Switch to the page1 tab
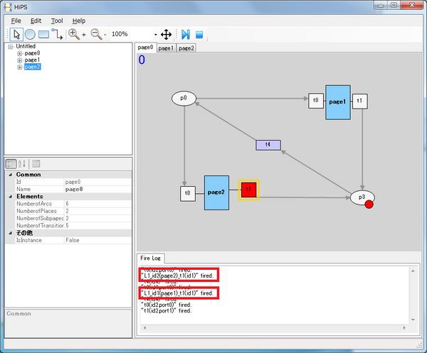427x353 pixels. coord(166,48)
